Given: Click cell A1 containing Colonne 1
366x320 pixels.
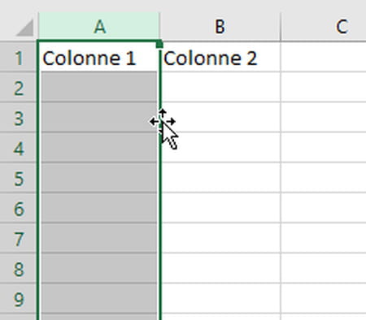Looking at the screenshot, I should tap(99, 57).
